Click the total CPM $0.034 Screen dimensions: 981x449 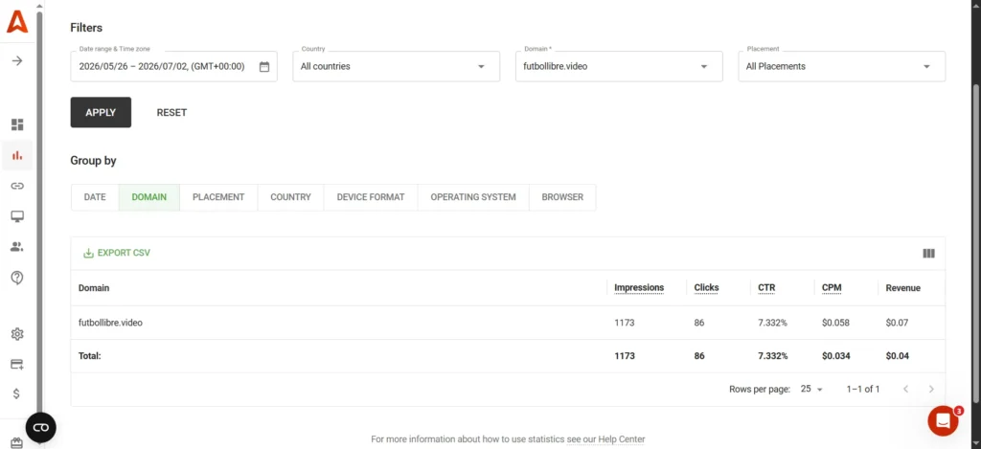click(835, 356)
